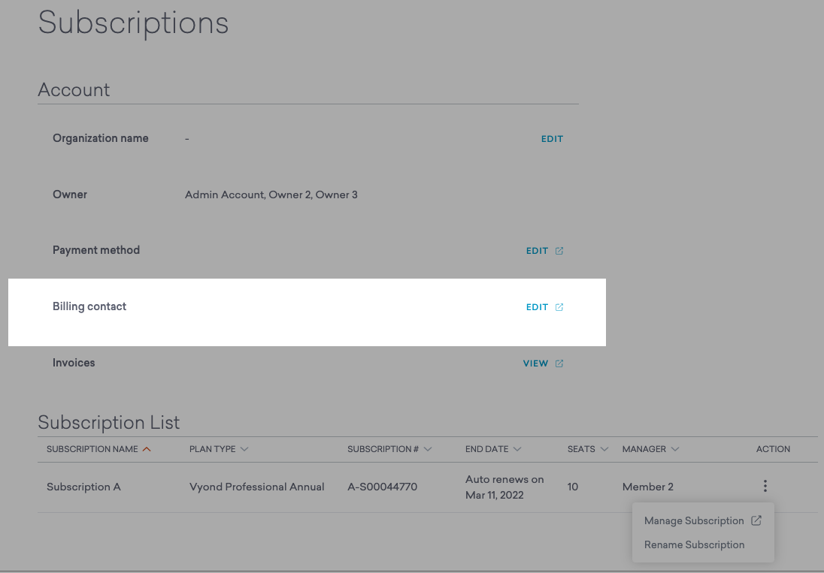
Task: Click the red ascending sort arrow on Subscription Name
Action: coord(147,448)
